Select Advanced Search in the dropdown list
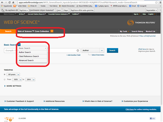163x122 pixels. tap(26, 60)
